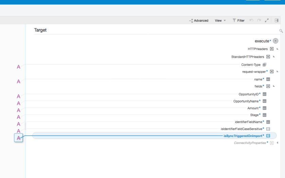Click the maximize mapper canvas icon
This screenshot has height=178, width=285.
(x=267, y=20)
